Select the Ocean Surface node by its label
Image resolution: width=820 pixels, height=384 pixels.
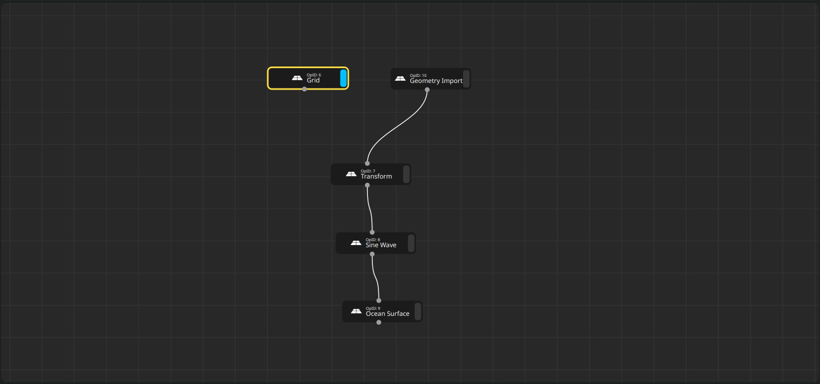[x=387, y=314]
